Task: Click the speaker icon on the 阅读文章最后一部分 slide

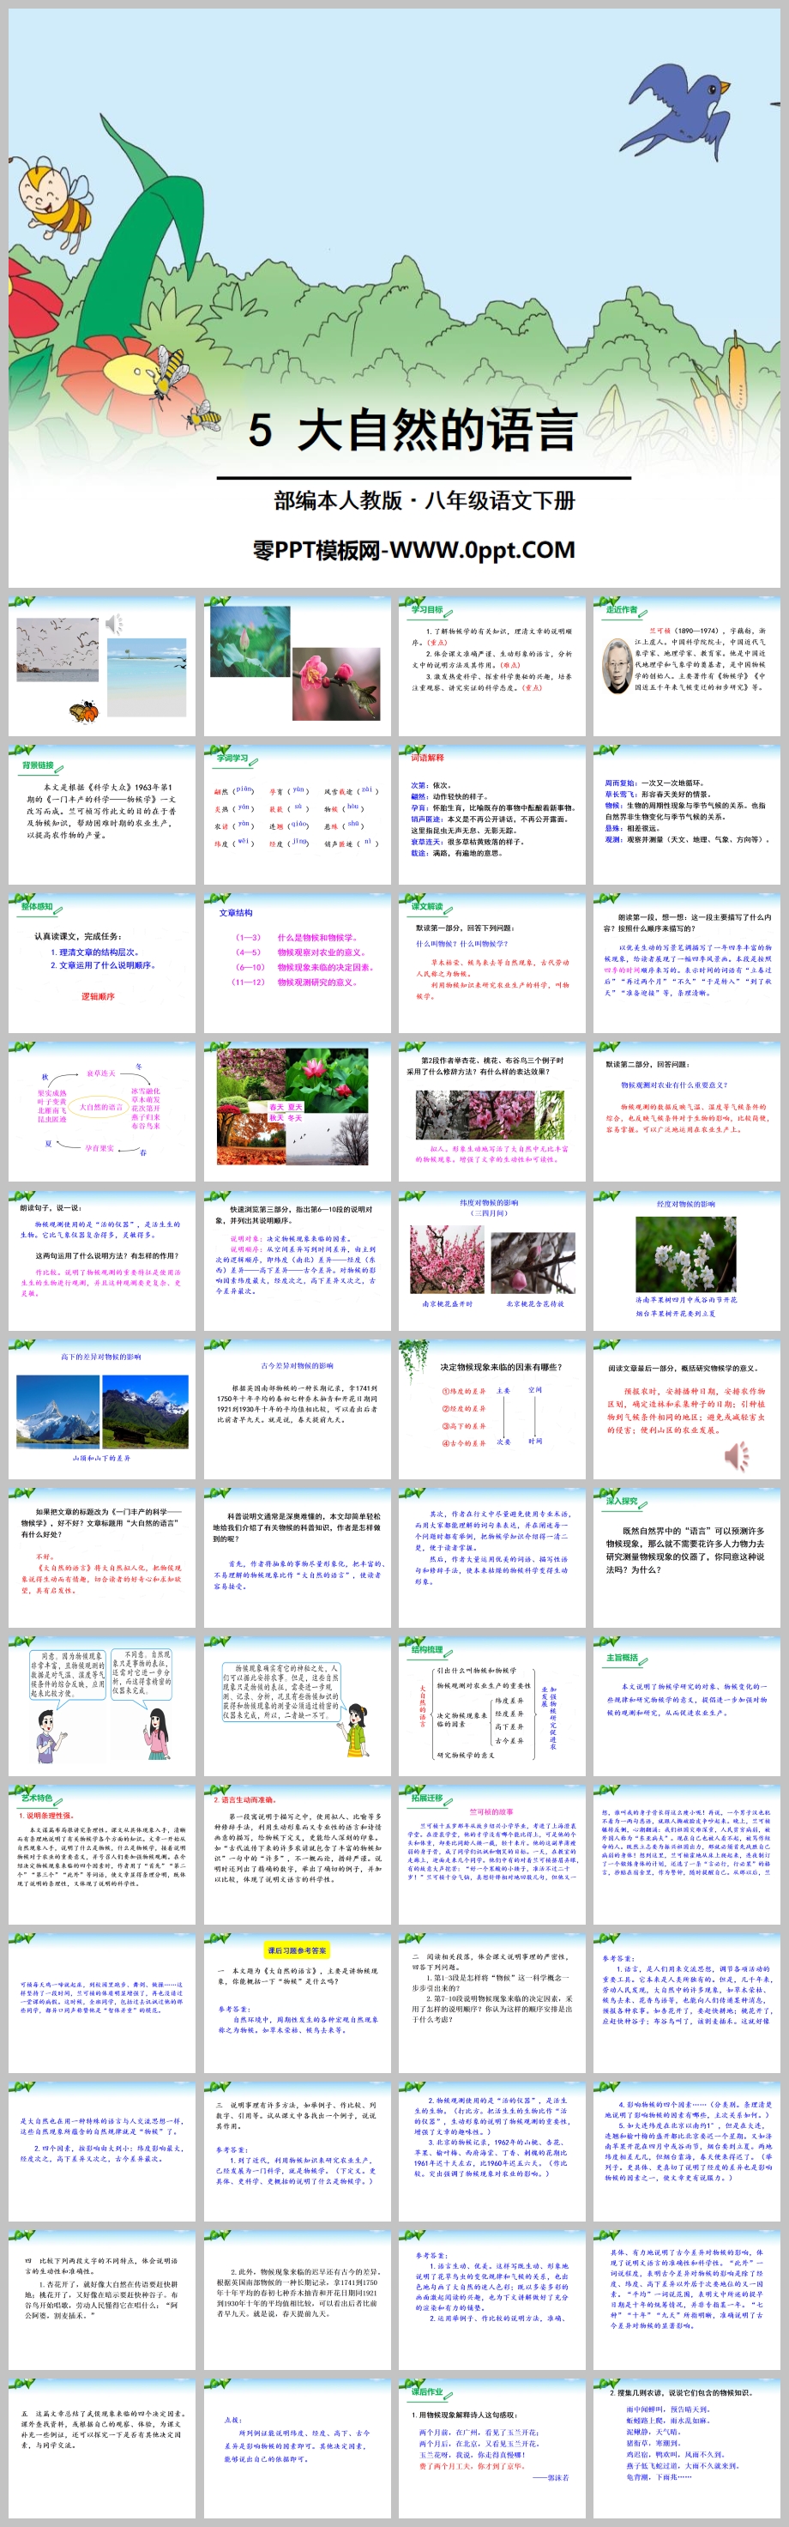Action: pos(737,1457)
